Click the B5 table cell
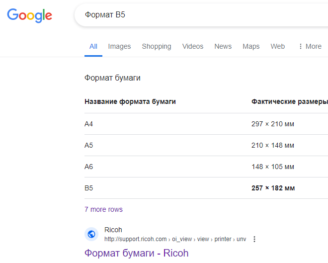This screenshot has width=328, height=263. point(88,188)
